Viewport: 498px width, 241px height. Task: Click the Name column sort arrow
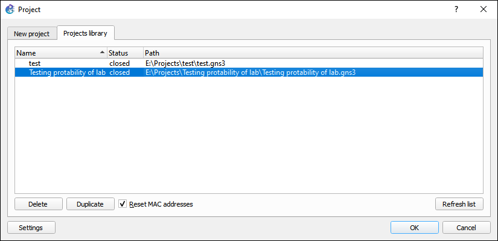102,52
